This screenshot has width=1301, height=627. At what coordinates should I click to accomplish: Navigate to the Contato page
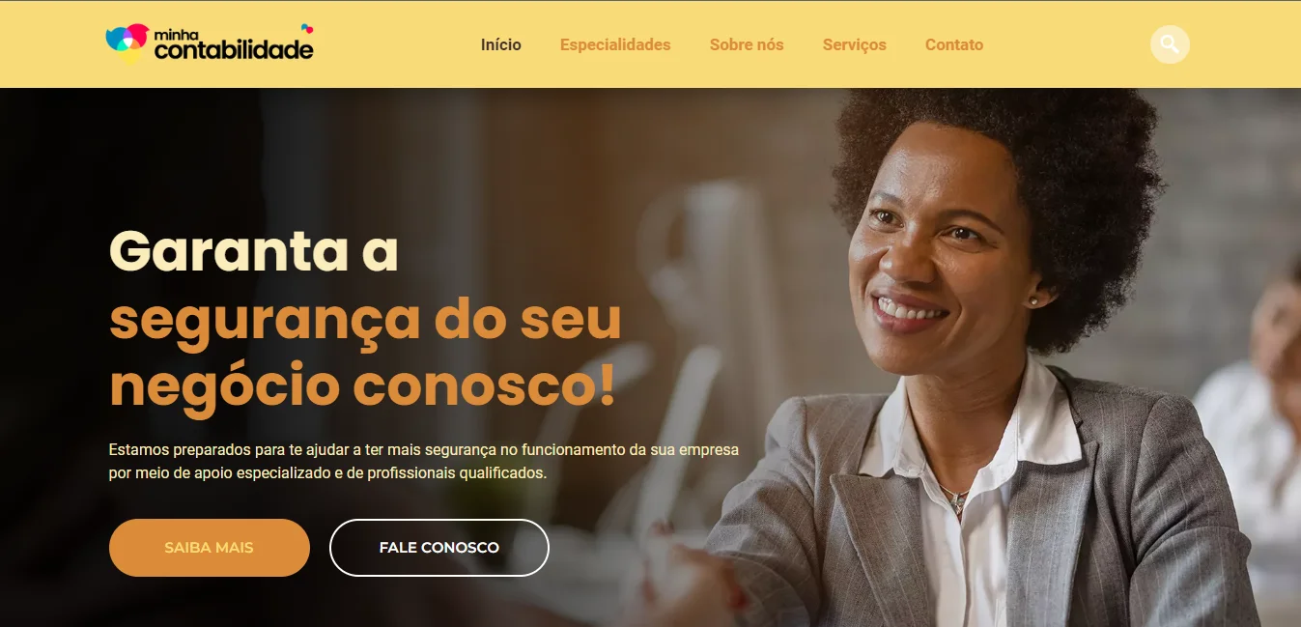[x=954, y=44]
